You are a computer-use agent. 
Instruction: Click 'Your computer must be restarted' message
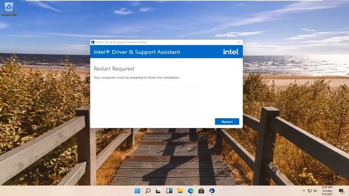tap(137, 77)
